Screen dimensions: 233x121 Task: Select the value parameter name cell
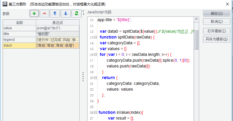pyautogui.click(x=20, y=28)
